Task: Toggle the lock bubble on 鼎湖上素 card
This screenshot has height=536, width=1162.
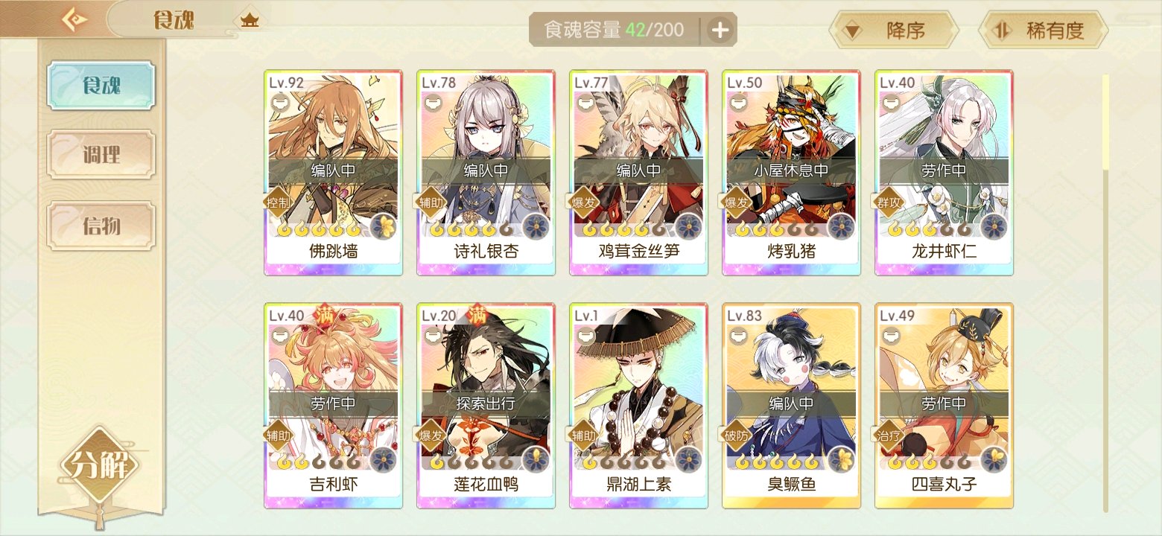Action: pos(585,336)
